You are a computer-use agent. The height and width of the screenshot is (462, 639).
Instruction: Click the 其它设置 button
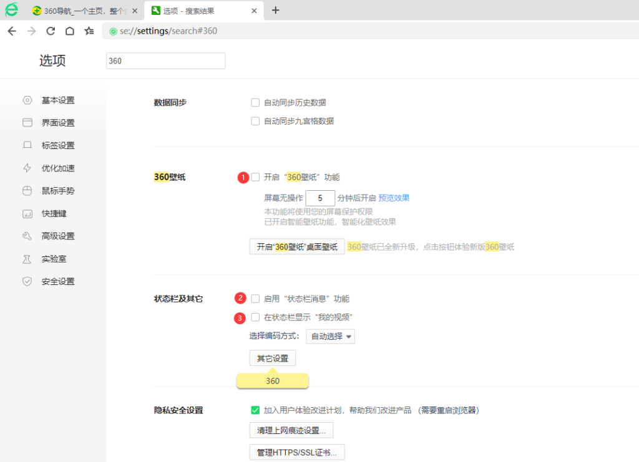coord(273,359)
